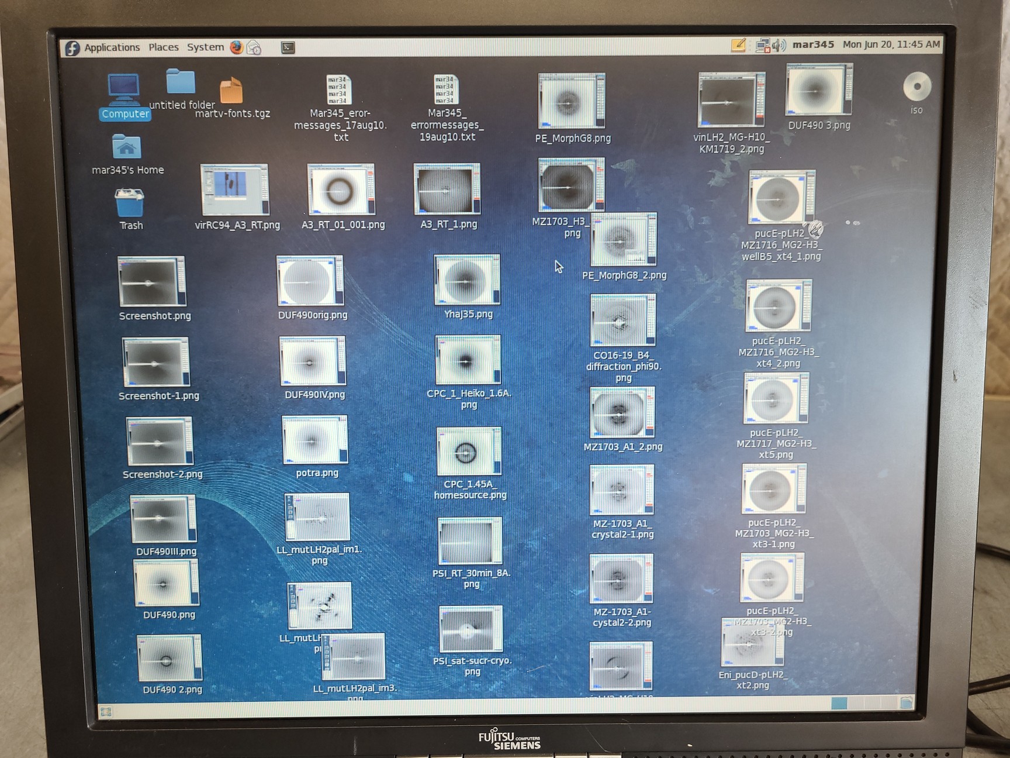The width and height of the screenshot is (1010, 758).
Task: Click the mar345 user name in panel
Action: point(813,44)
